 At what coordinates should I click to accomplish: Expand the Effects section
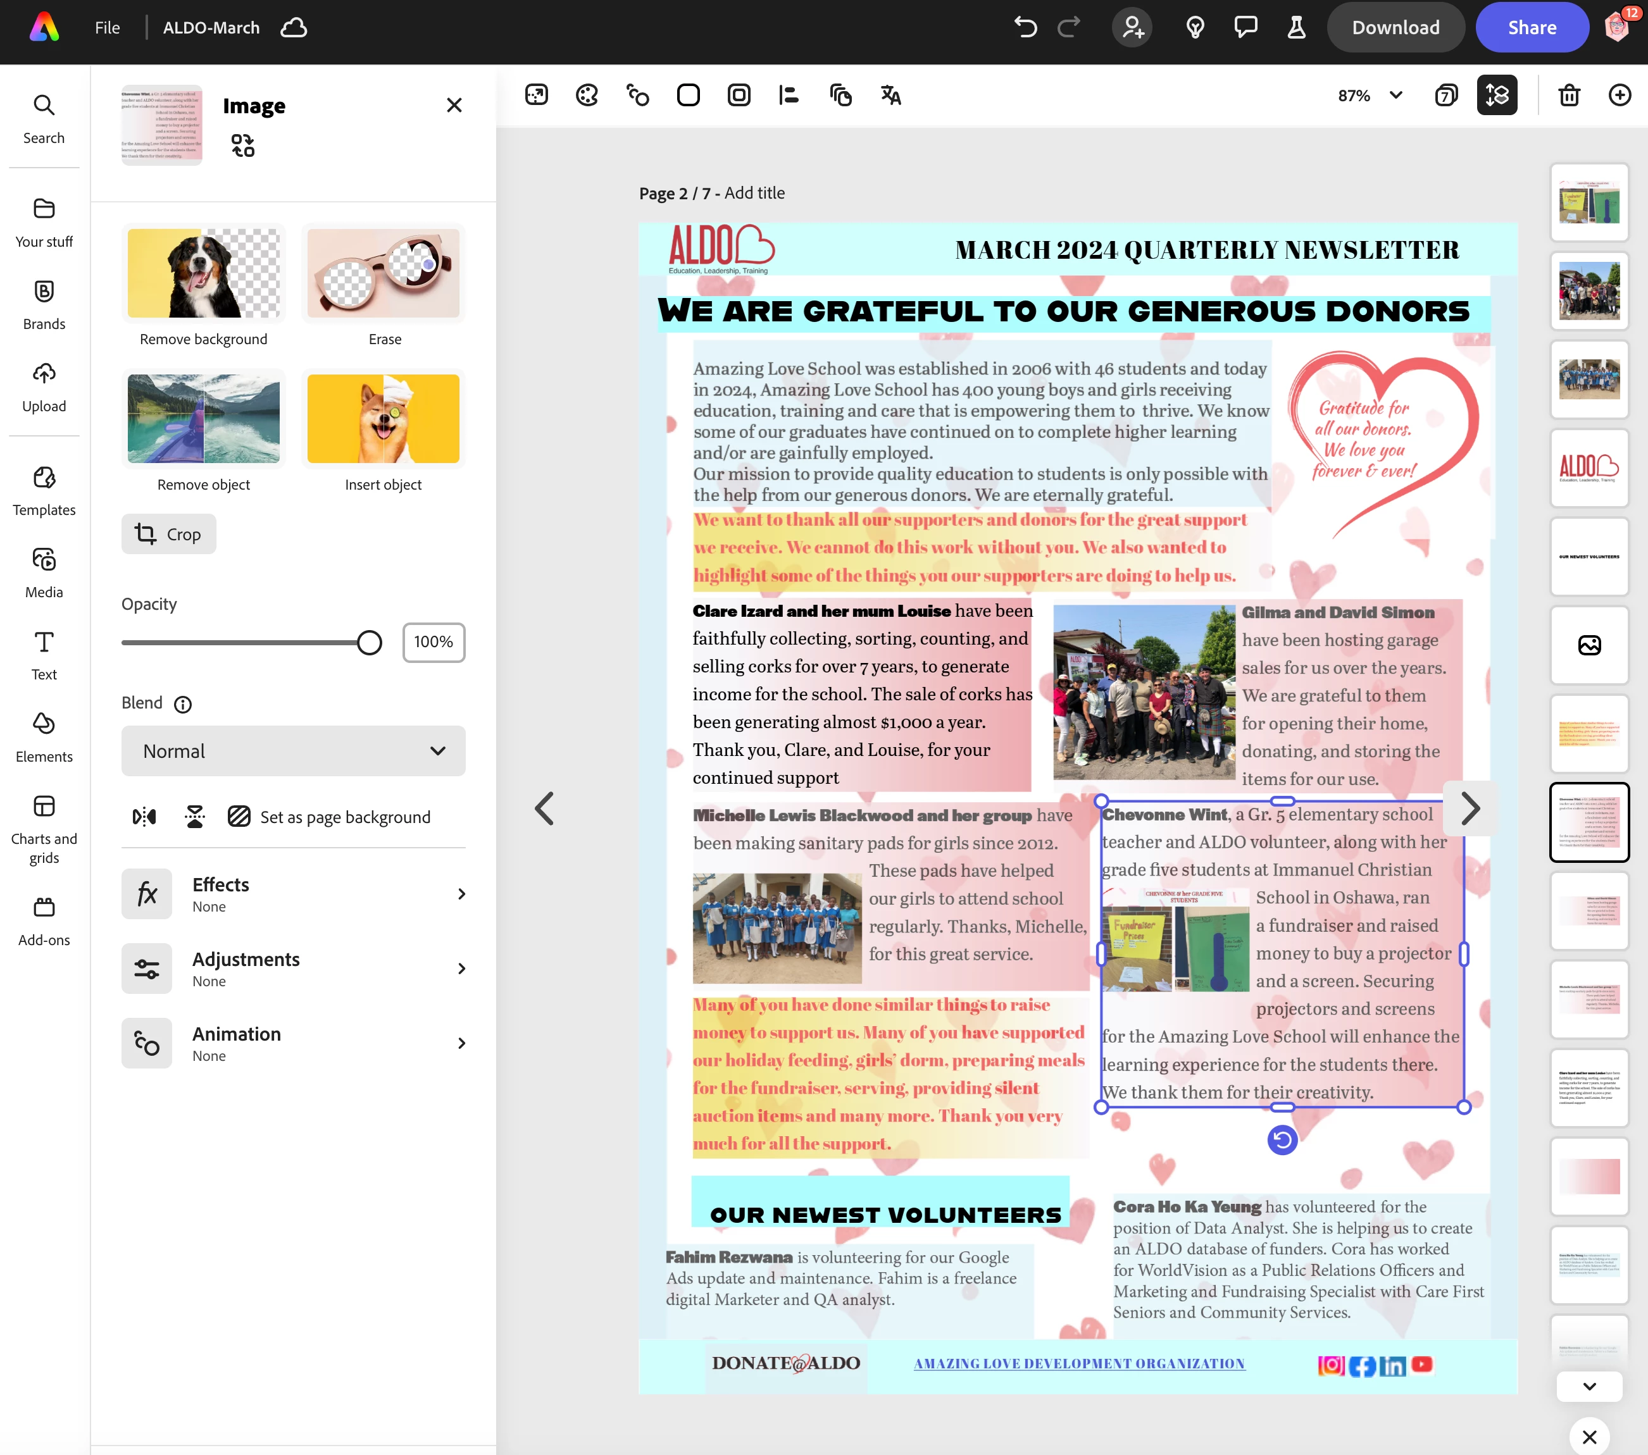click(292, 894)
